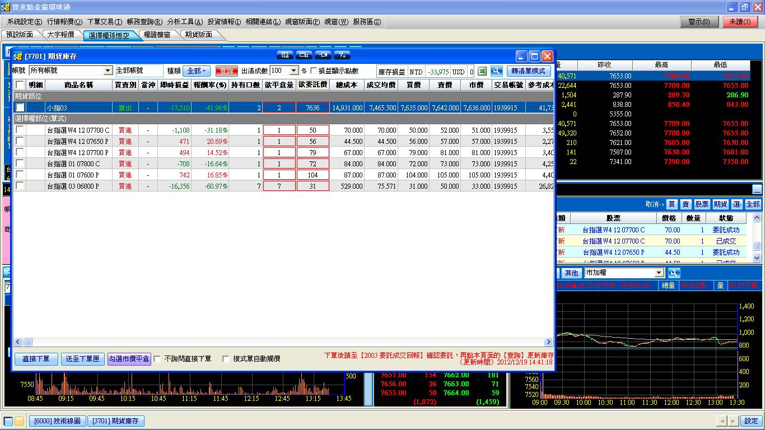Screen dimensions: 765x430
Task: Click the 未讀(3) unread button
Action: coord(740,22)
